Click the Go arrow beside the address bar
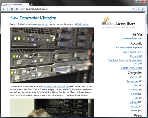148x118 pixels. tap(133, 9)
